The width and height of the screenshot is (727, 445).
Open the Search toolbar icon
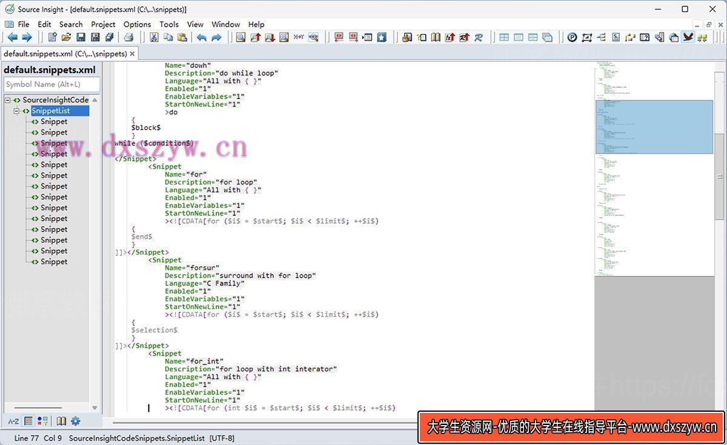click(x=241, y=37)
